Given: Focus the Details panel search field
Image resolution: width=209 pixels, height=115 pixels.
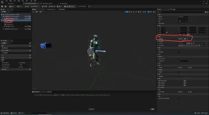Looking at the screenshot, I should (x=181, y=12).
